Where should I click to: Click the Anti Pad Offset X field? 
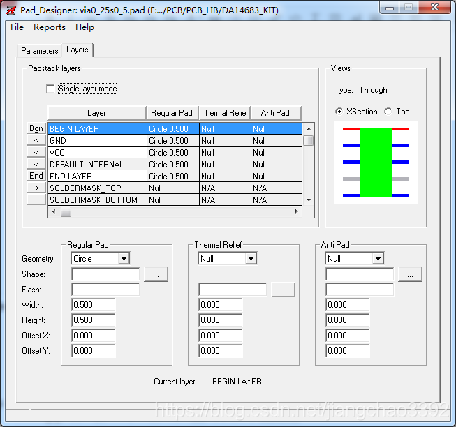click(x=348, y=336)
